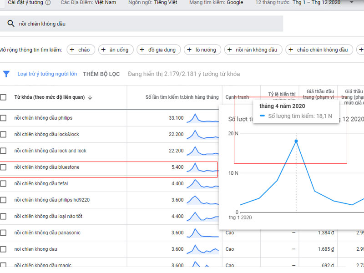This screenshot has height=273, width=364.
Task: Add 'chảo chiên không dầu' suggestion chip
Action: click(319, 50)
